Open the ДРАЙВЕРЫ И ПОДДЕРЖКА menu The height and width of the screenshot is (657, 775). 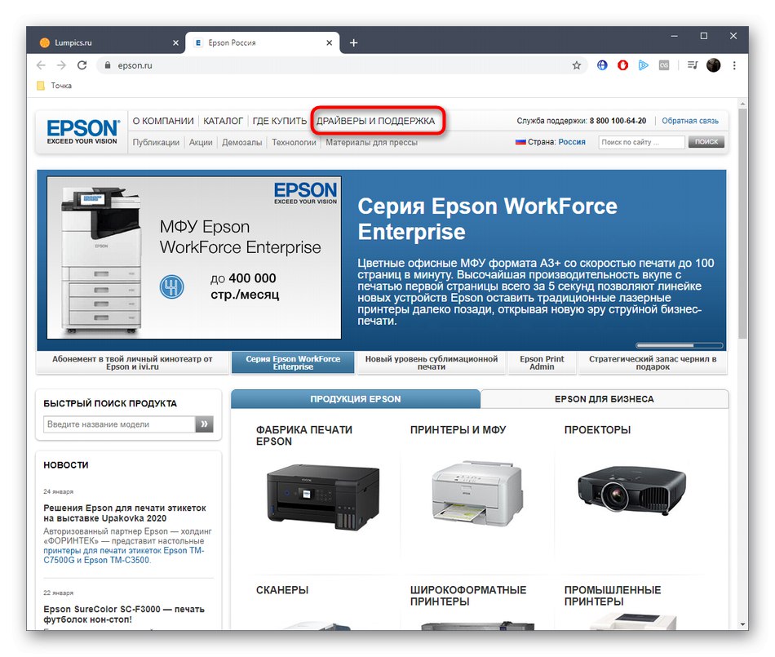click(377, 120)
